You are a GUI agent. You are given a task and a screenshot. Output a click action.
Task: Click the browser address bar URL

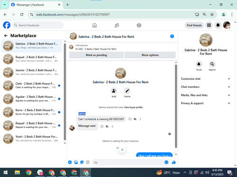[x=73, y=15]
